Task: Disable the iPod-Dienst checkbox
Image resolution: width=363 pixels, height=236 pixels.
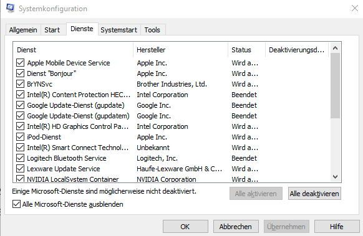Action: pos(20,137)
